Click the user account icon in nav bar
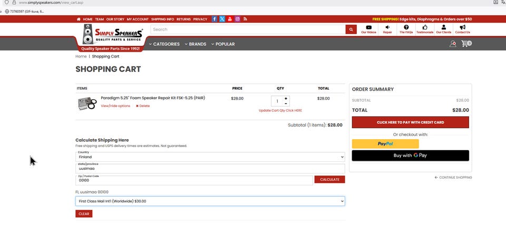506x233 pixels. [453, 44]
